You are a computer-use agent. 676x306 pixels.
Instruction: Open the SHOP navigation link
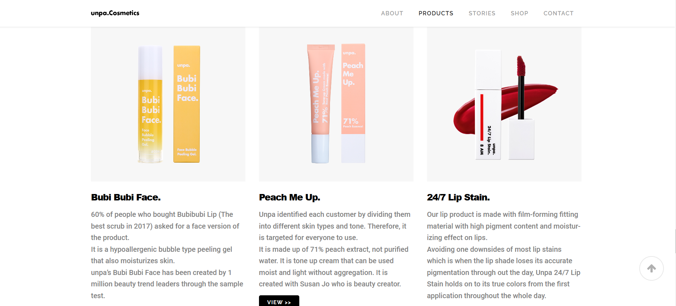point(519,13)
